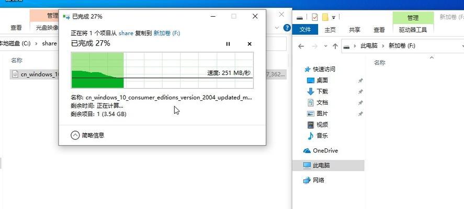Go back in the F: explorer window
Image resolution: width=464 pixels, height=209 pixels.
(x=301, y=46)
